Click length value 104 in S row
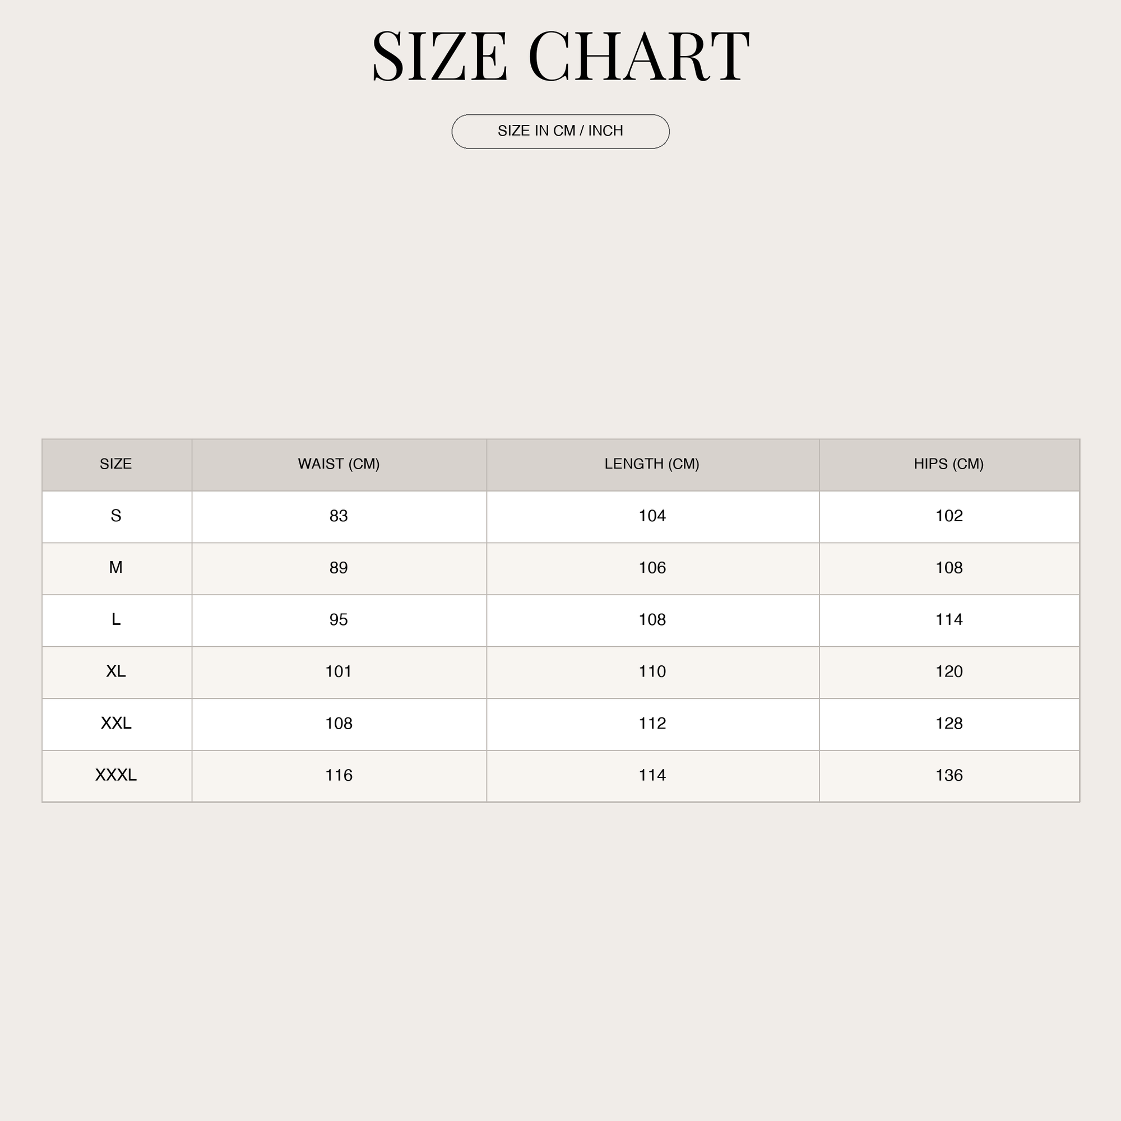 652,516
